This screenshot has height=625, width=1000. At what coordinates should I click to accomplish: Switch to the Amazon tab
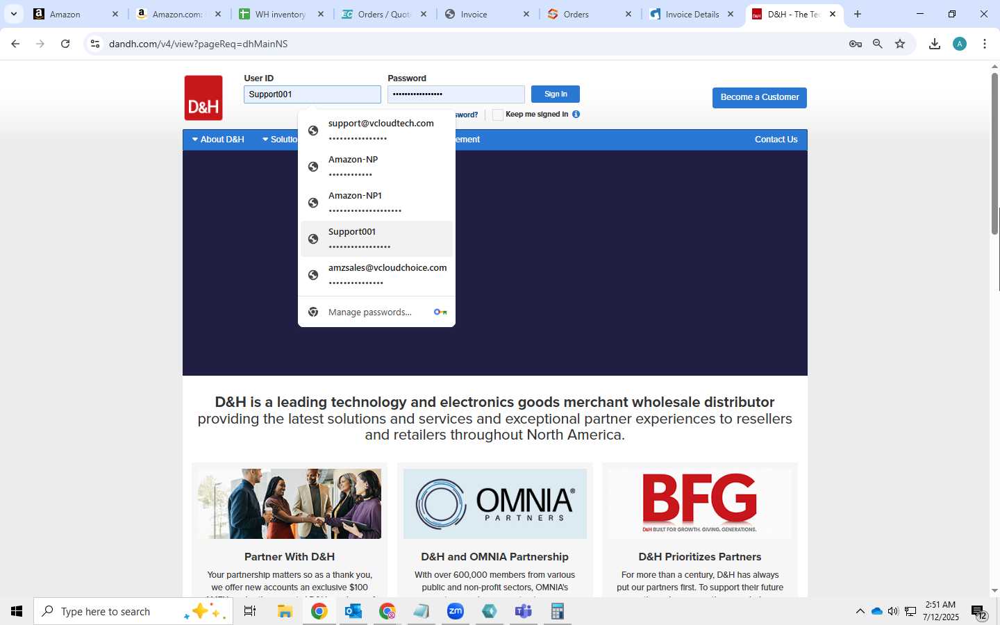point(76,14)
